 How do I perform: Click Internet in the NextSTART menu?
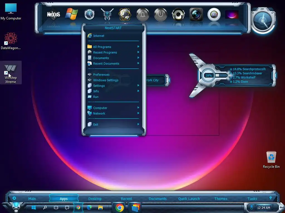(x=113, y=36)
